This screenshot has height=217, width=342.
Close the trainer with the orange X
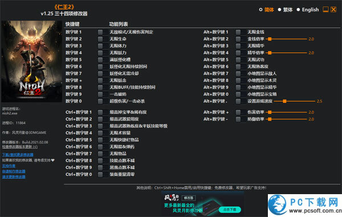click(333, 9)
